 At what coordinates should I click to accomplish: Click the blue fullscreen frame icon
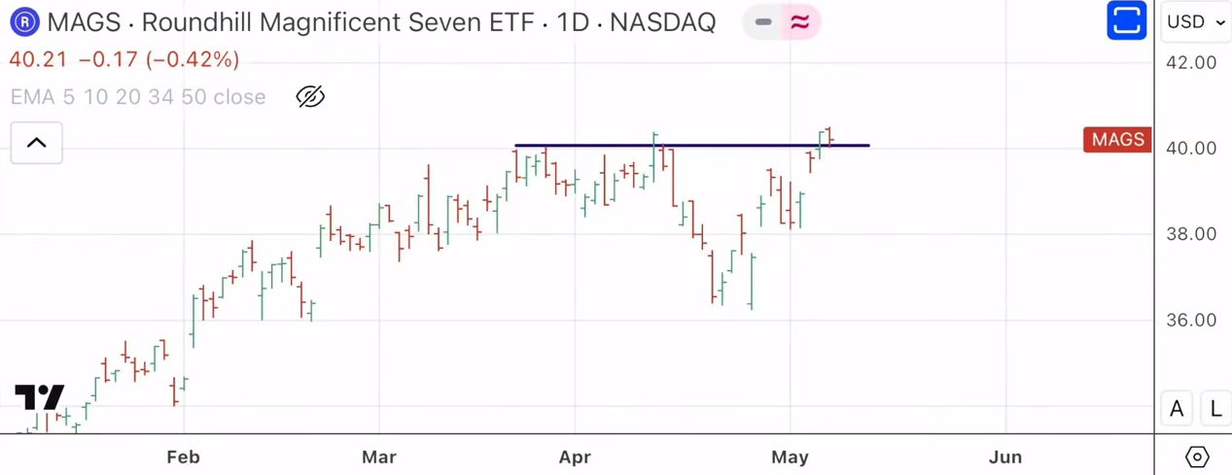1126,21
